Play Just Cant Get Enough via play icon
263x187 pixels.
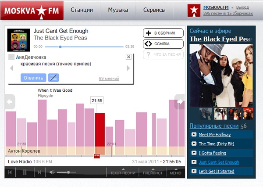tap(194, 162)
